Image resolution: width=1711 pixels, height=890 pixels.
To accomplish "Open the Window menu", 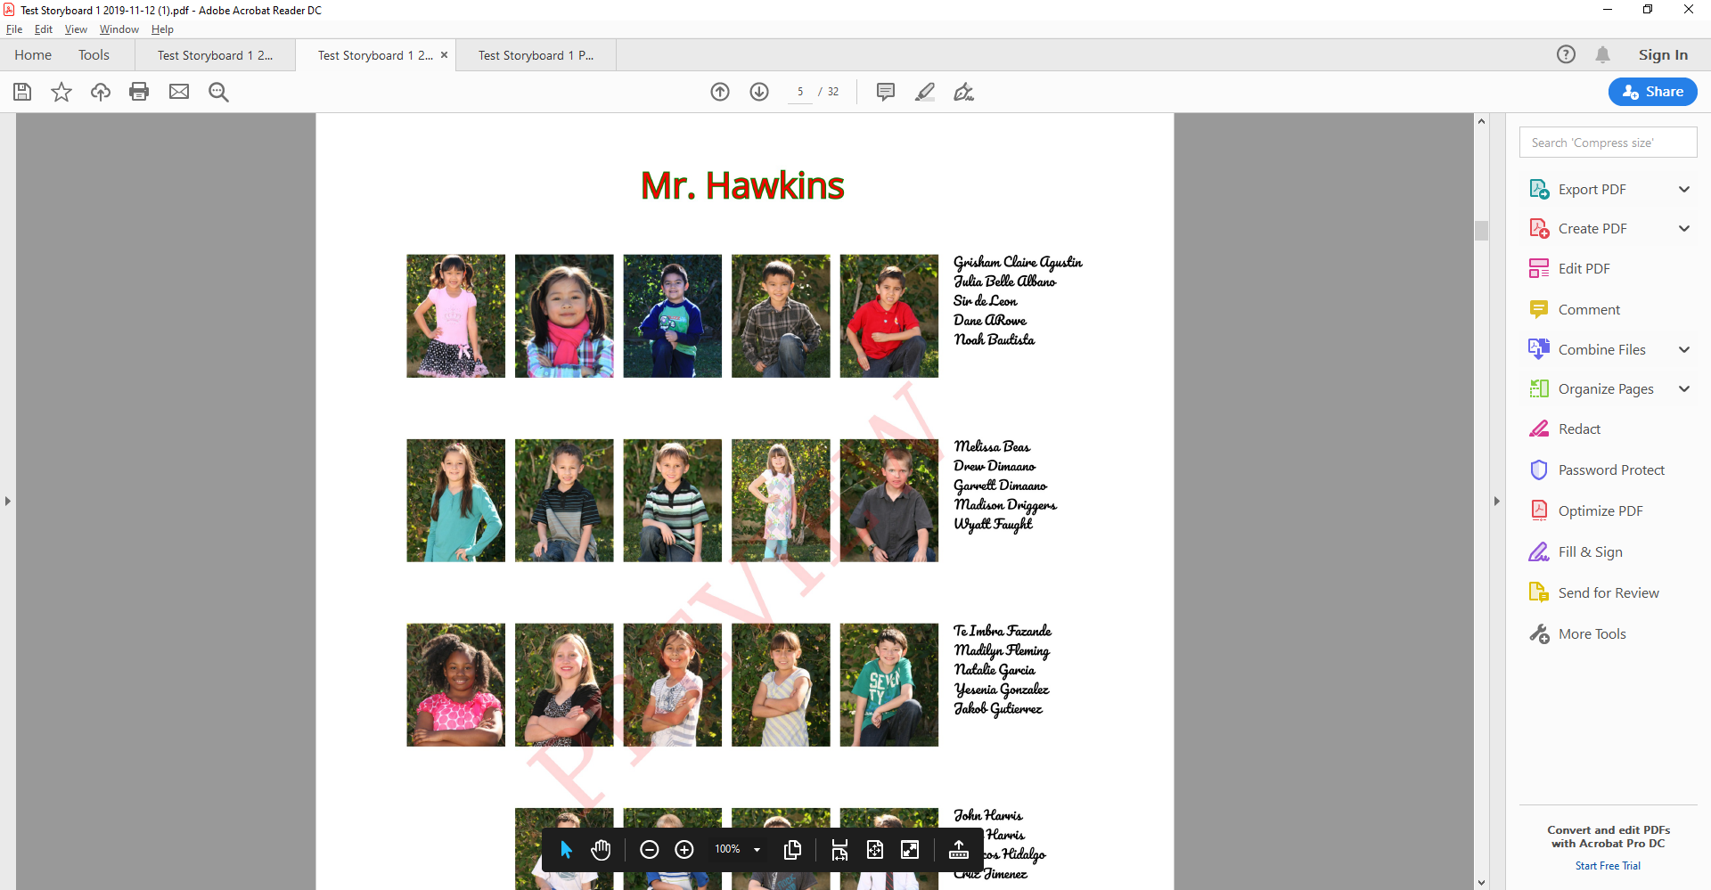I will [119, 29].
